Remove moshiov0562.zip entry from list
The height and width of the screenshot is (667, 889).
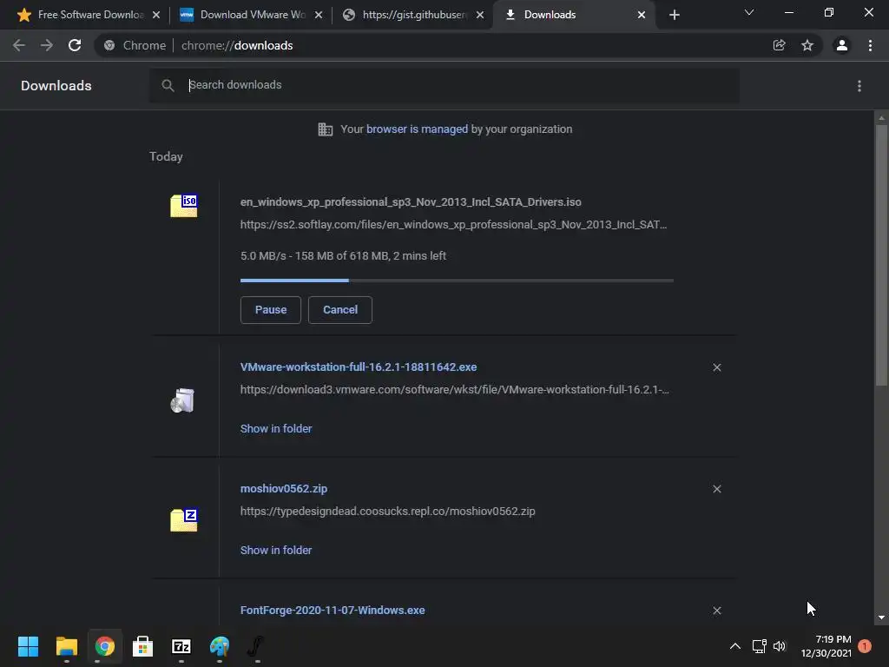pos(716,489)
